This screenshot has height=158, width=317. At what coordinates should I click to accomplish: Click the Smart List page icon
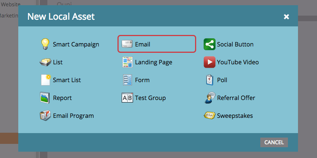click(45, 80)
